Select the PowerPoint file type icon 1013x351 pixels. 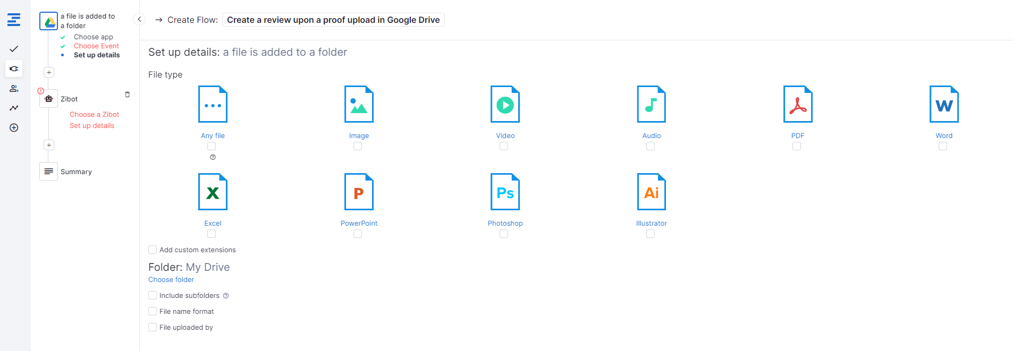pyautogui.click(x=359, y=192)
